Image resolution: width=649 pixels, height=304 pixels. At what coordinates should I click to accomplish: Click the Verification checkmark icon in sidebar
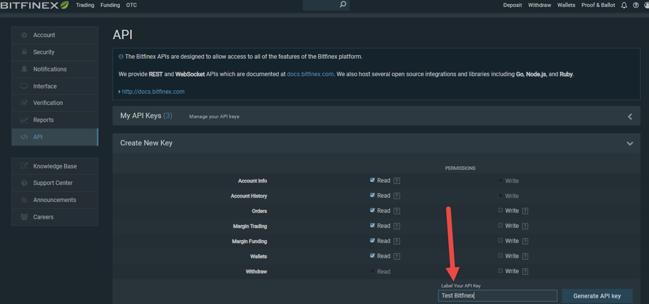coord(24,103)
